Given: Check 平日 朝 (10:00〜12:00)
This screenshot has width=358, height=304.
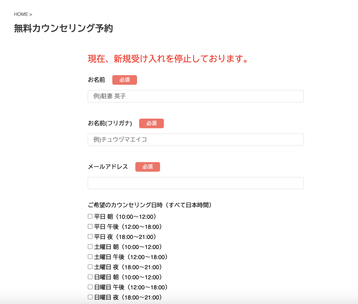Looking at the screenshot, I should (x=90, y=216).
